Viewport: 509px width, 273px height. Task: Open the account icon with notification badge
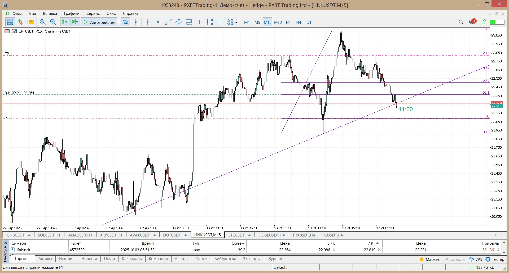point(472,22)
